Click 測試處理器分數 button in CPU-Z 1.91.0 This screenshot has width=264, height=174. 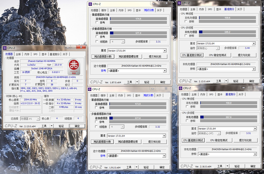(102, 142)
